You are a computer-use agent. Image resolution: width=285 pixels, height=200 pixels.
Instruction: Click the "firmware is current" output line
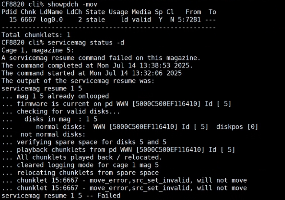point(124,104)
